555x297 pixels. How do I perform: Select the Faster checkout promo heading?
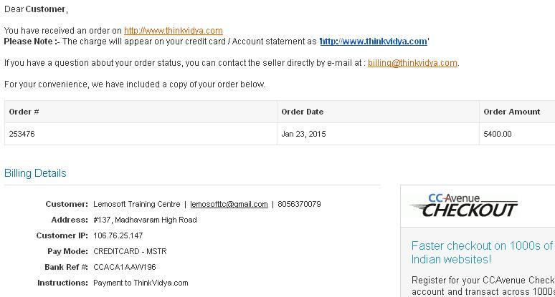[x=482, y=252]
